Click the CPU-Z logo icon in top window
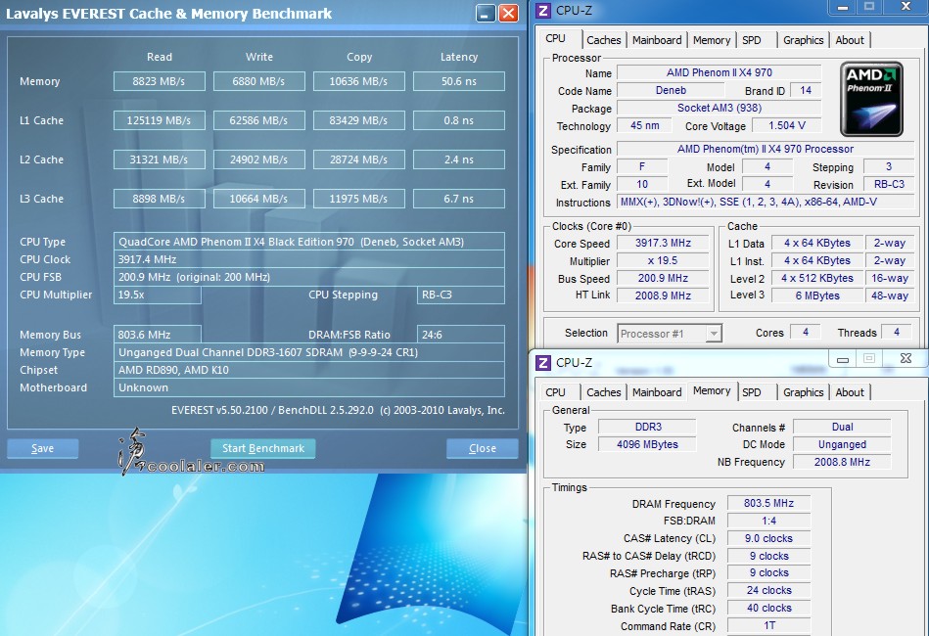 coord(542,10)
